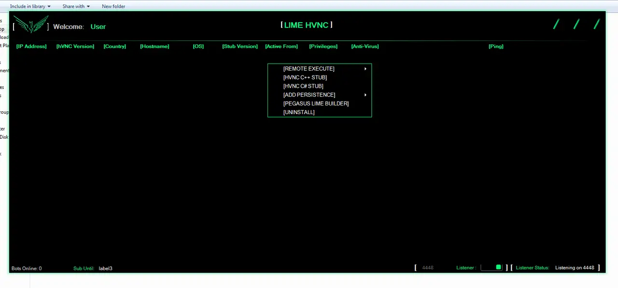This screenshot has height=288, width=618.
Task: Click the rightmost slash icon at top right
Action: [x=597, y=24]
